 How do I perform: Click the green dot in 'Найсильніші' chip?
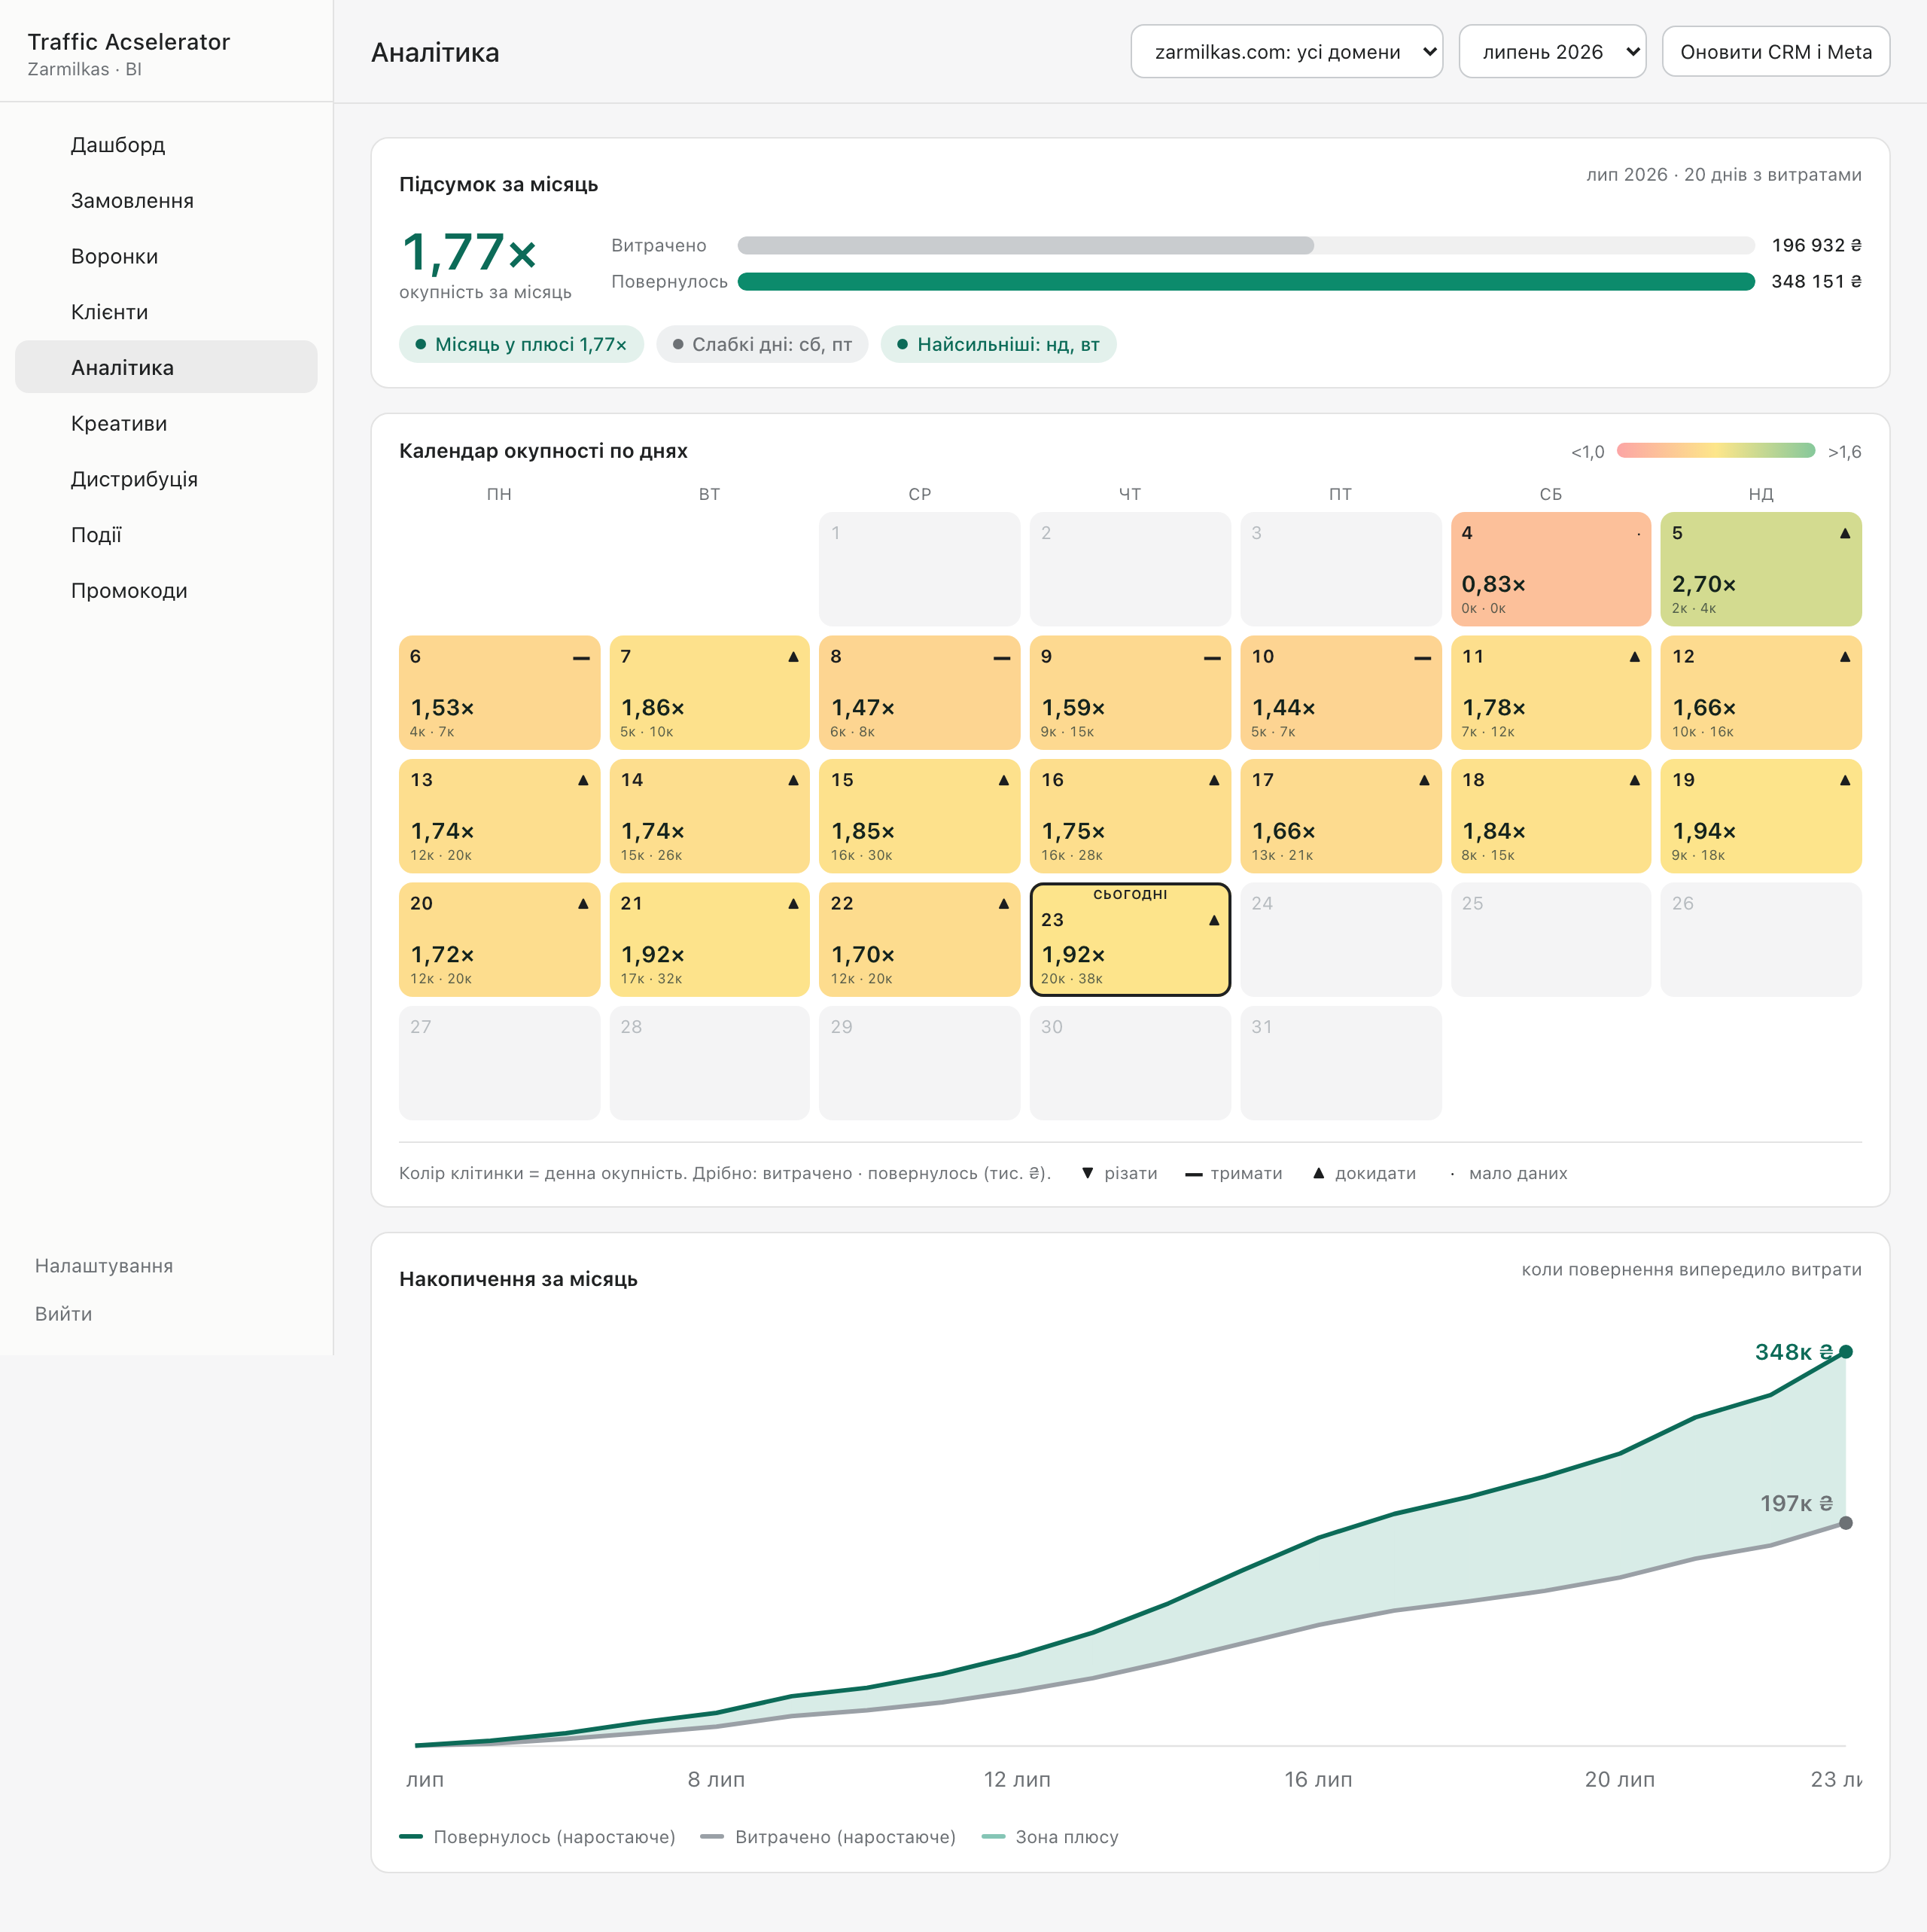click(902, 344)
